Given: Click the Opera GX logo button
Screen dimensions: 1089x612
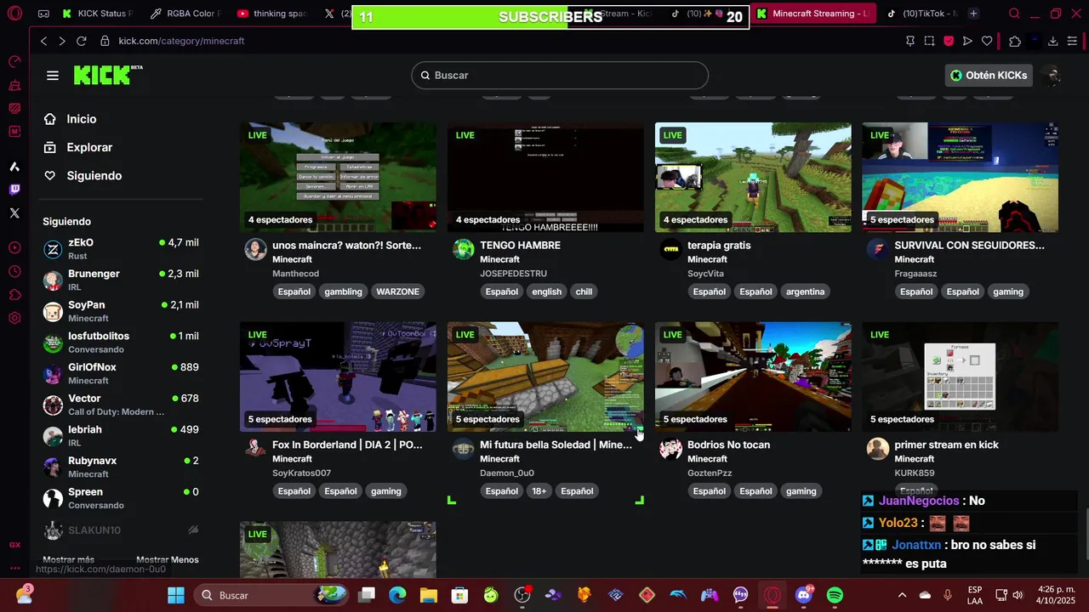Looking at the screenshot, I should pos(14,14).
